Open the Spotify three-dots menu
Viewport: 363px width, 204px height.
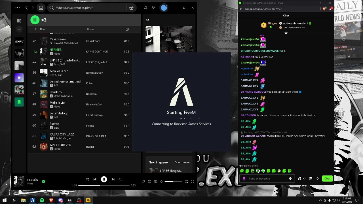18,8
